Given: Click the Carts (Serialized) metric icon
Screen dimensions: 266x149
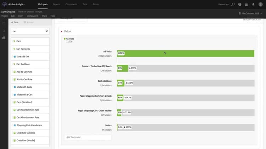Looking at the screenshot, I should (x=15, y=102).
